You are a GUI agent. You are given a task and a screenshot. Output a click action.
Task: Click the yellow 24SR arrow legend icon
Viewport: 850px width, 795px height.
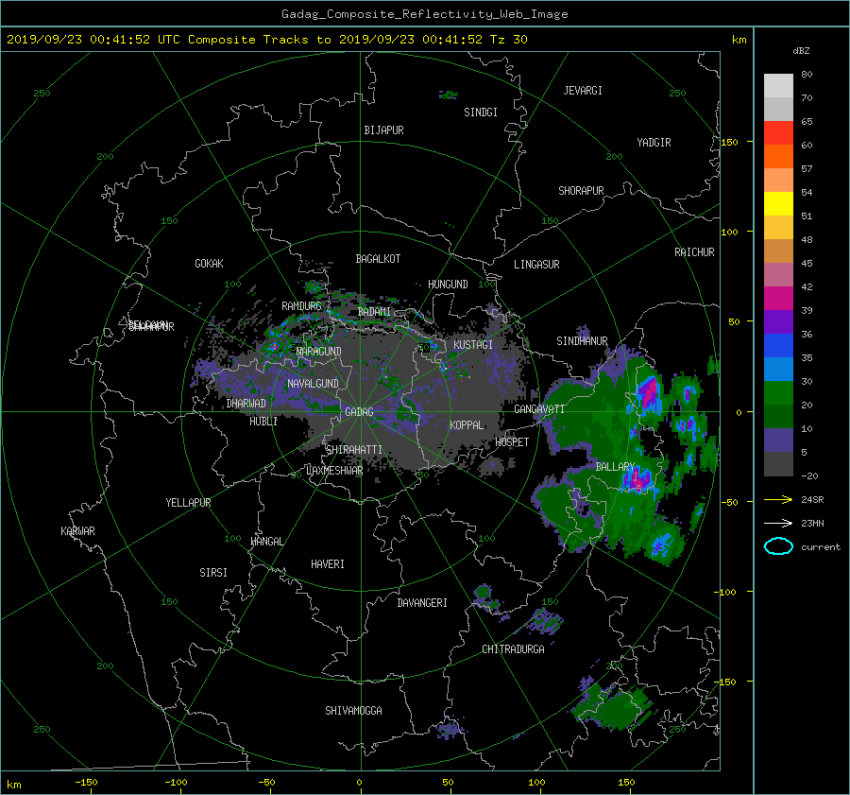click(778, 499)
